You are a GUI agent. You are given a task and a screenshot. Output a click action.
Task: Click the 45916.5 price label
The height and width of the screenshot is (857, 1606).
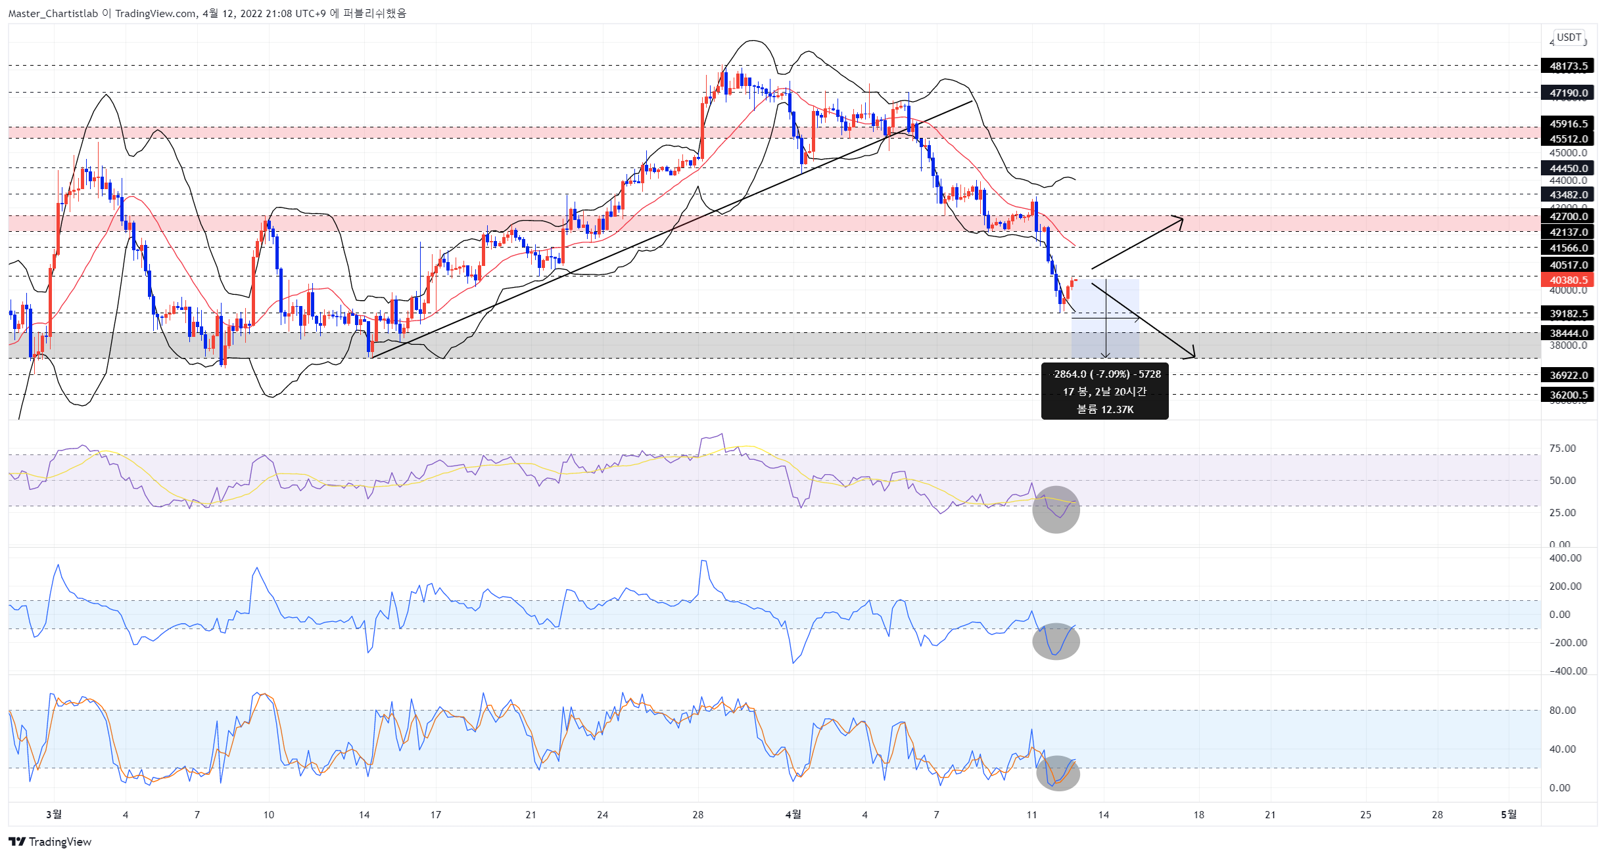coord(1568,123)
